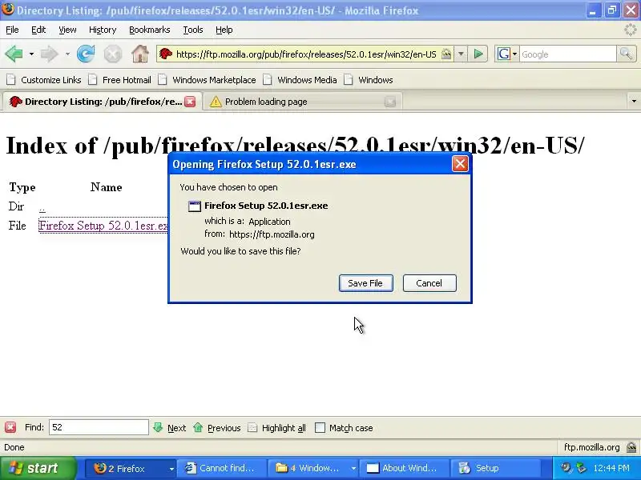Viewport: 641px width, 480px height.
Task: Open the History menu
Action: pos(103,30)
